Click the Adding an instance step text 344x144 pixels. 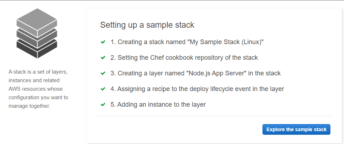158,105
